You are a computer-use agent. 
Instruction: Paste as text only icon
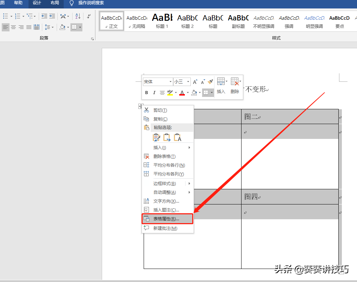tap(177, 137)
